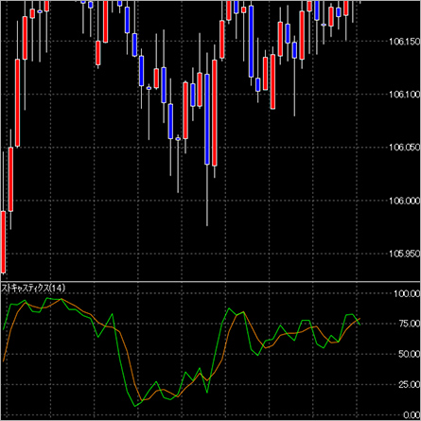421x421 pixels.
Task: Click the 106.000 price axis label
Action: [405, 201]
